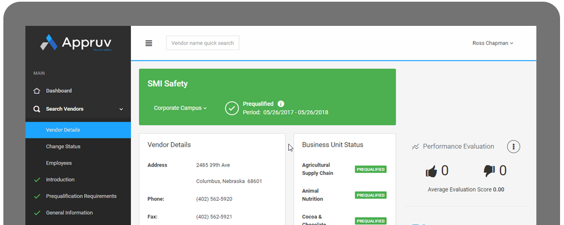The image size is (564, 225).
Task: Click the Search Vendors magnifier icon
Action: pyautogui.click(x=37, y=109)
